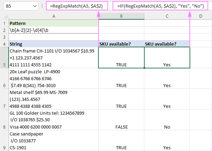Select the Case sandpaper text cell
The width and height of the screenshot is (212, 151).
click(54, 141)
